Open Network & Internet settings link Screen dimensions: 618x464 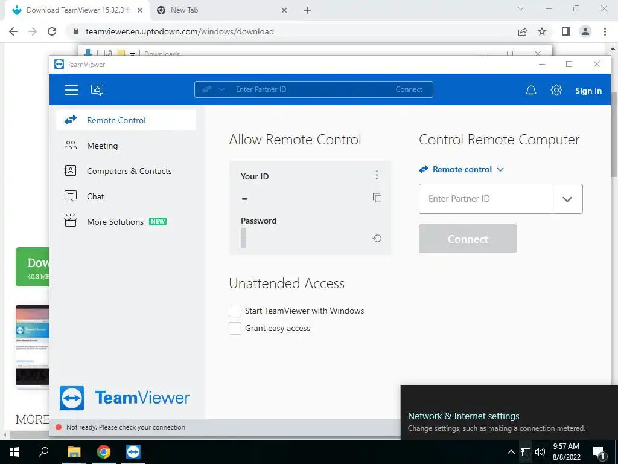pyautogui.click(x=463, y=416)
